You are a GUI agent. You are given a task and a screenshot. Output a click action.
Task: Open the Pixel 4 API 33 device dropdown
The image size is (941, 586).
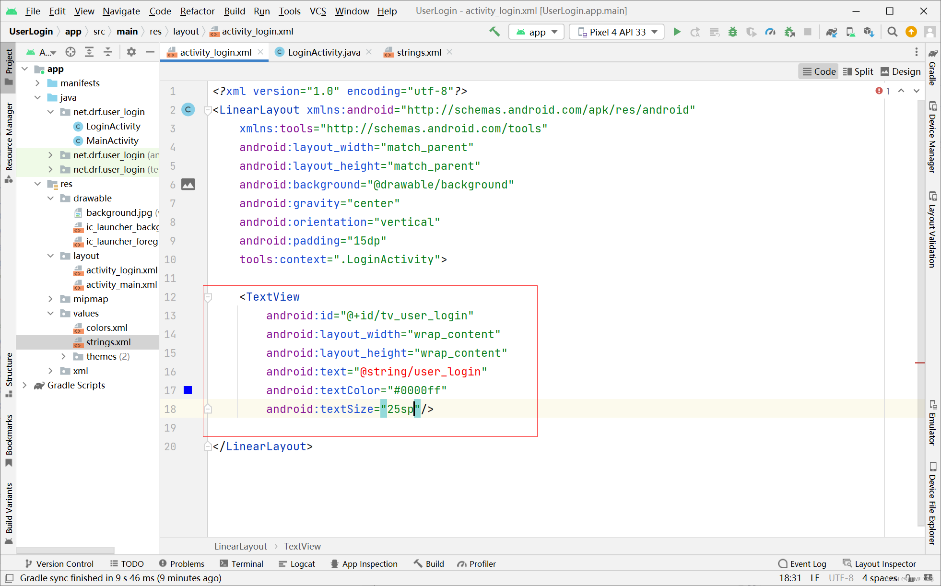[x=617, y=32]
